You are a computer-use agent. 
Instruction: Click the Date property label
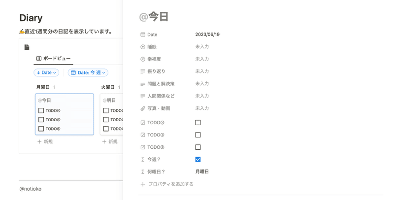(152, 34)
